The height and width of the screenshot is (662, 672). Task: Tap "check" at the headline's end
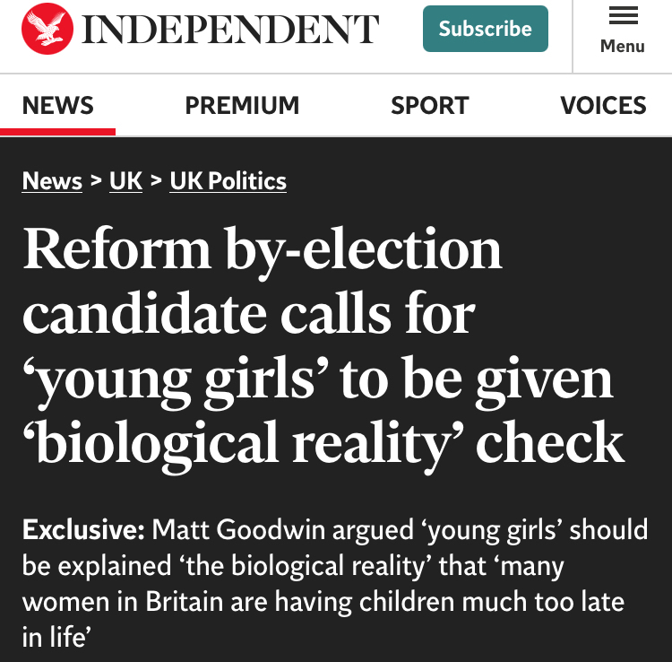pyautogui.click(x=550, y=442)
